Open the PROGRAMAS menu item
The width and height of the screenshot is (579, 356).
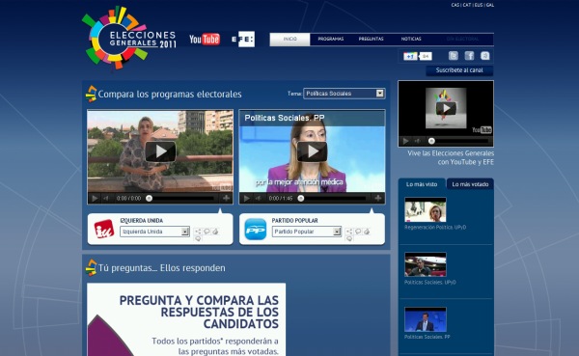point(331,40)
